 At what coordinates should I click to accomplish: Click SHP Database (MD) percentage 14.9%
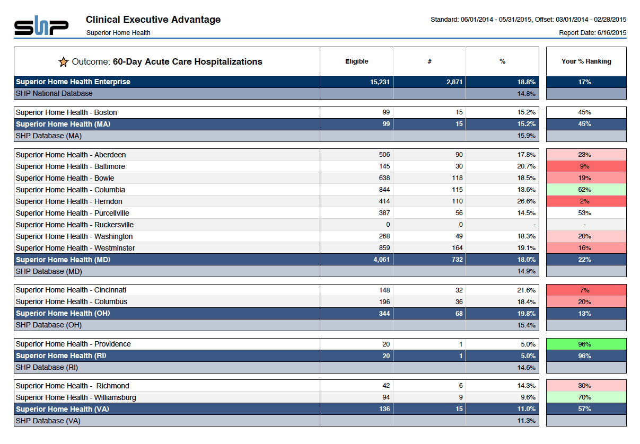pyautogui.click(x=527, y=271)
